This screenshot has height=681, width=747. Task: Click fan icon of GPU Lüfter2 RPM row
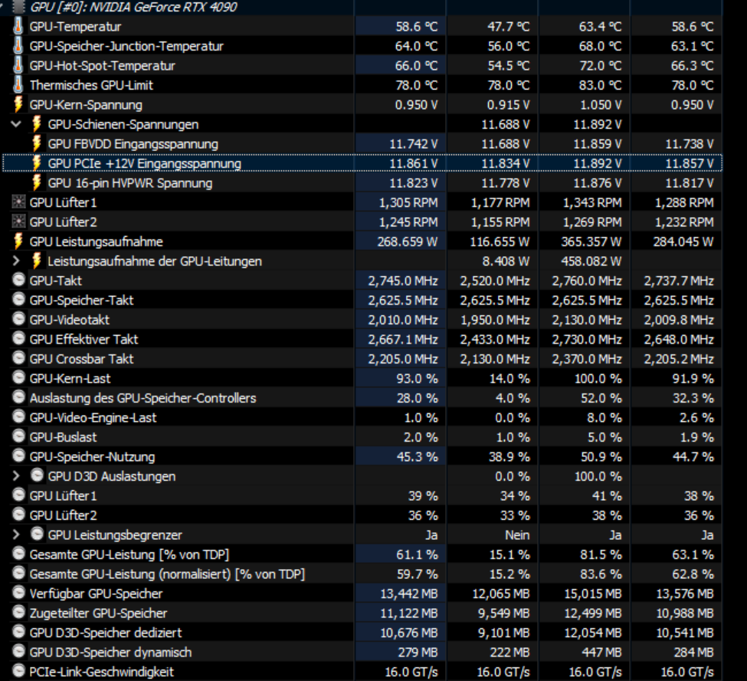tap(18, 222)
